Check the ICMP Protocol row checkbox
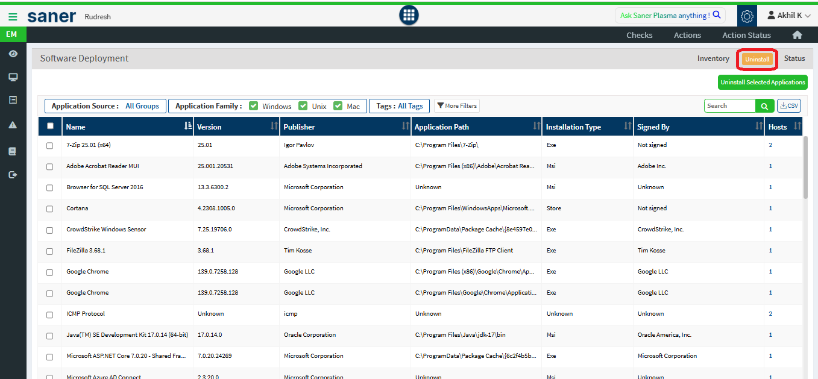The image size is (818, 379). (50, 314)
